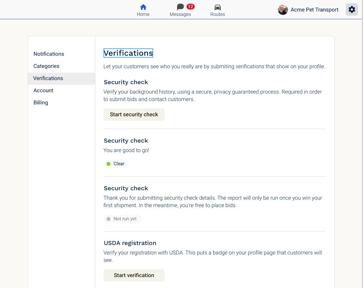The image size is (364, 288).
Task: Open the Messages speech bubble icon
Action: point(180,7)
